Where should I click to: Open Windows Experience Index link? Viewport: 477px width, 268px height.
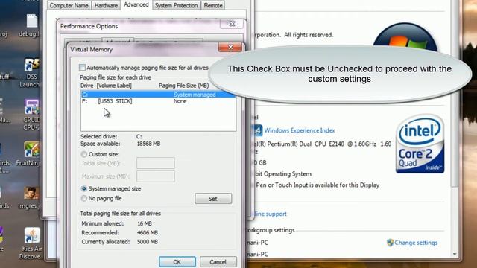pyautogui.click(x=300, y=130)
